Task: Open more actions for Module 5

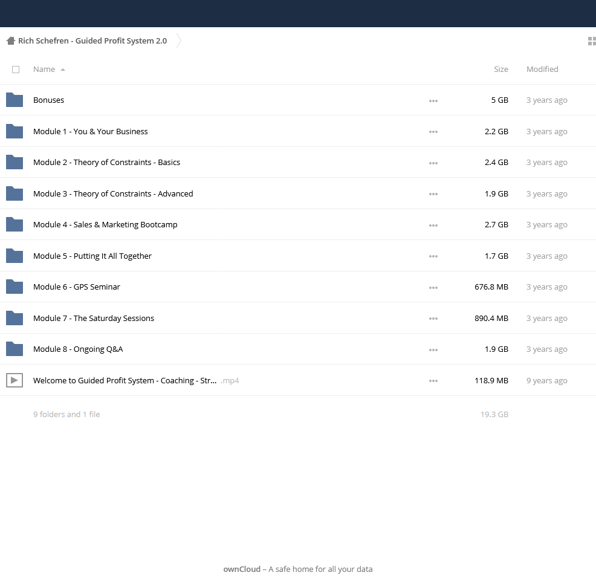Action: click(x=433, y=256)
